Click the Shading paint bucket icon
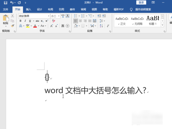 (x=76, y=26)
